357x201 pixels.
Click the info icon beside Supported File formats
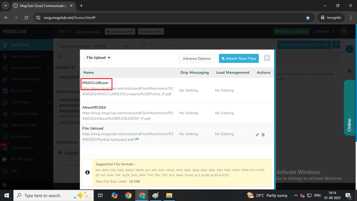point(88,172)
